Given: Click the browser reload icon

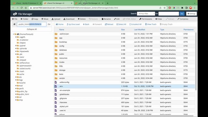Looking at the screenshot, I should (21, 8).
